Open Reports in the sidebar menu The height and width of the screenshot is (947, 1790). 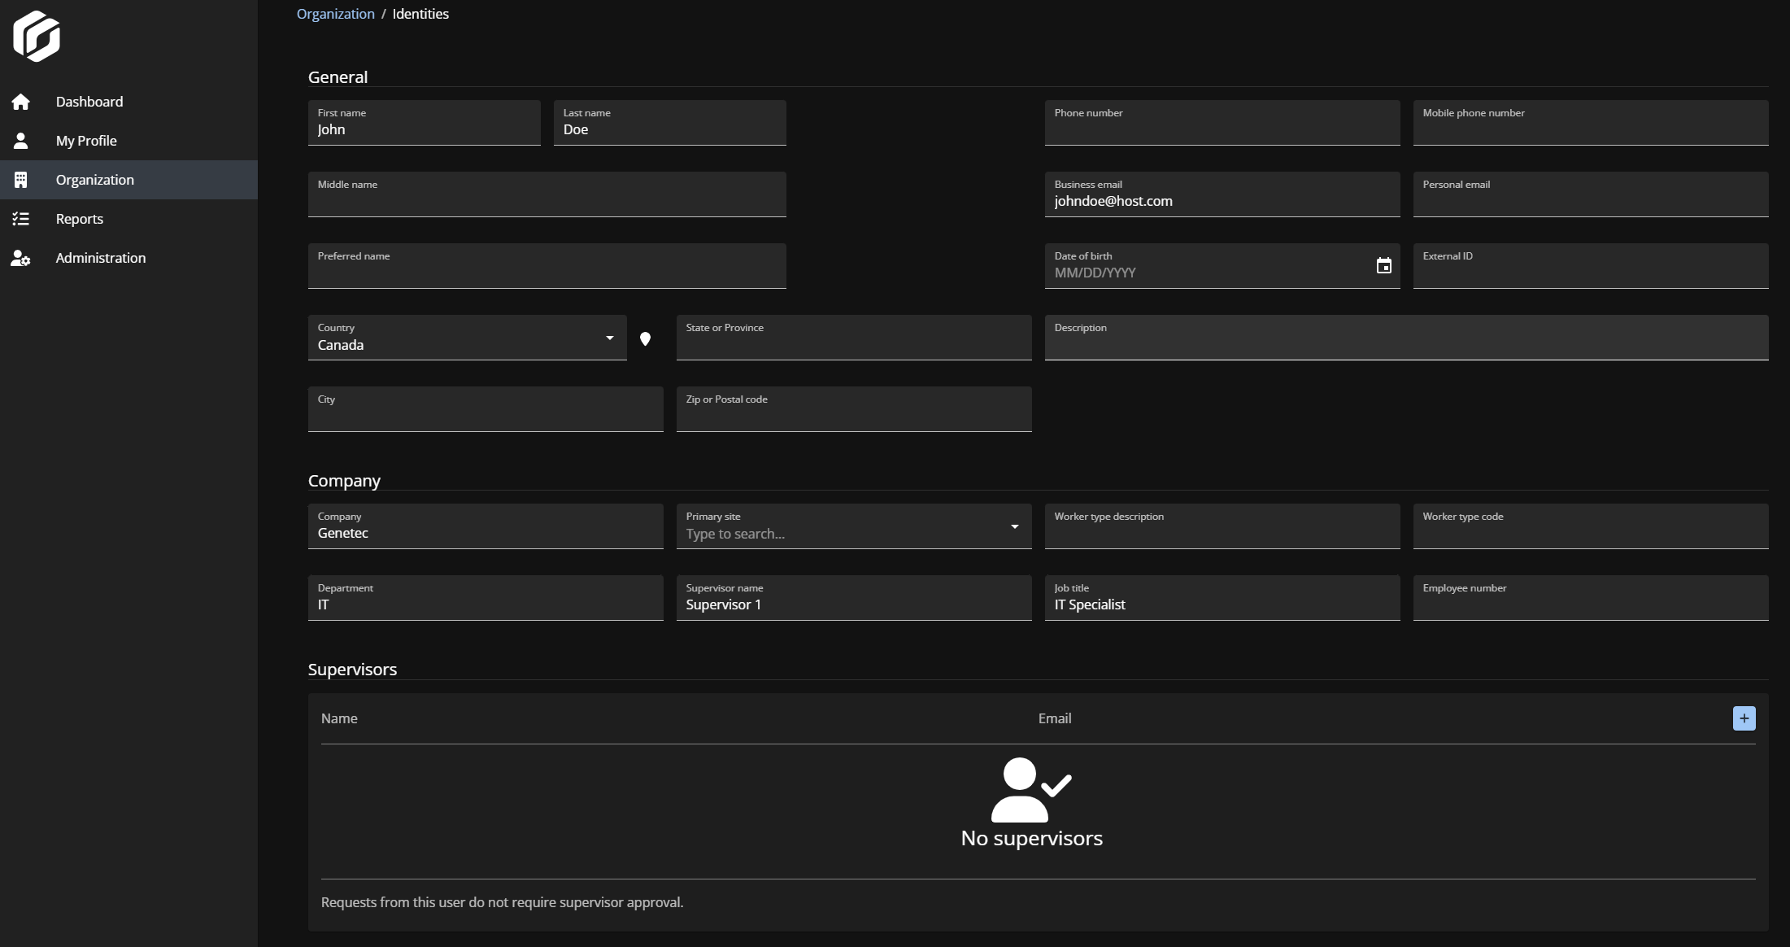tap(80, 219)
